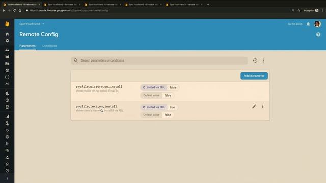Switch to the Parameters tab
326x183 pixels.
point(28,46)
